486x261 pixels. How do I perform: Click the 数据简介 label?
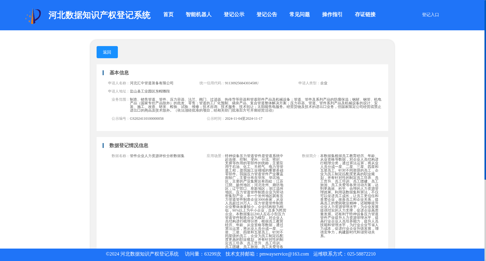pyautogui.click(x=311, y=156)
